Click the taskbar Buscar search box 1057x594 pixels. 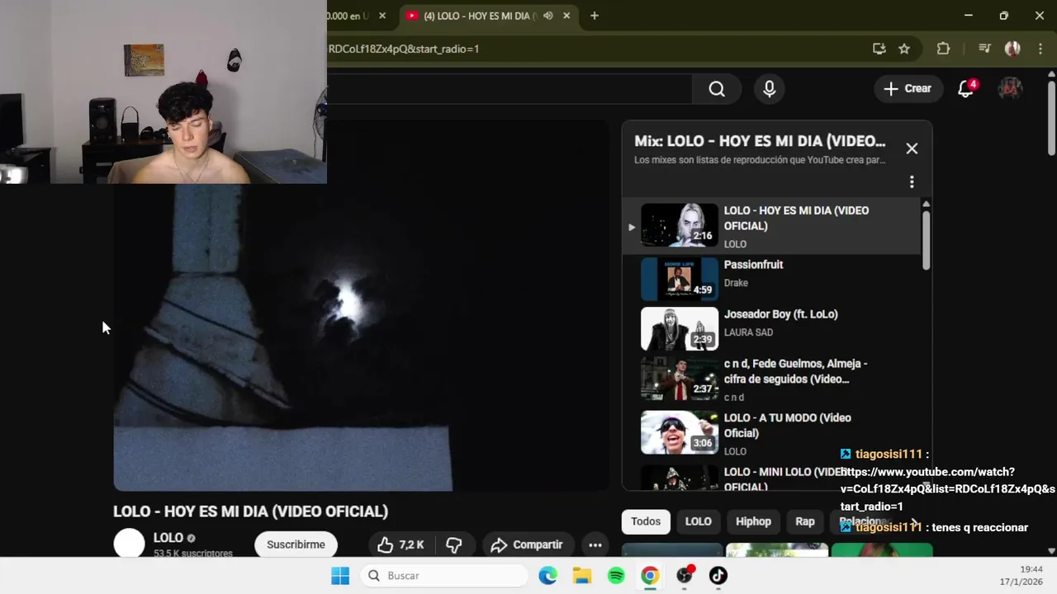coord(443,576)
